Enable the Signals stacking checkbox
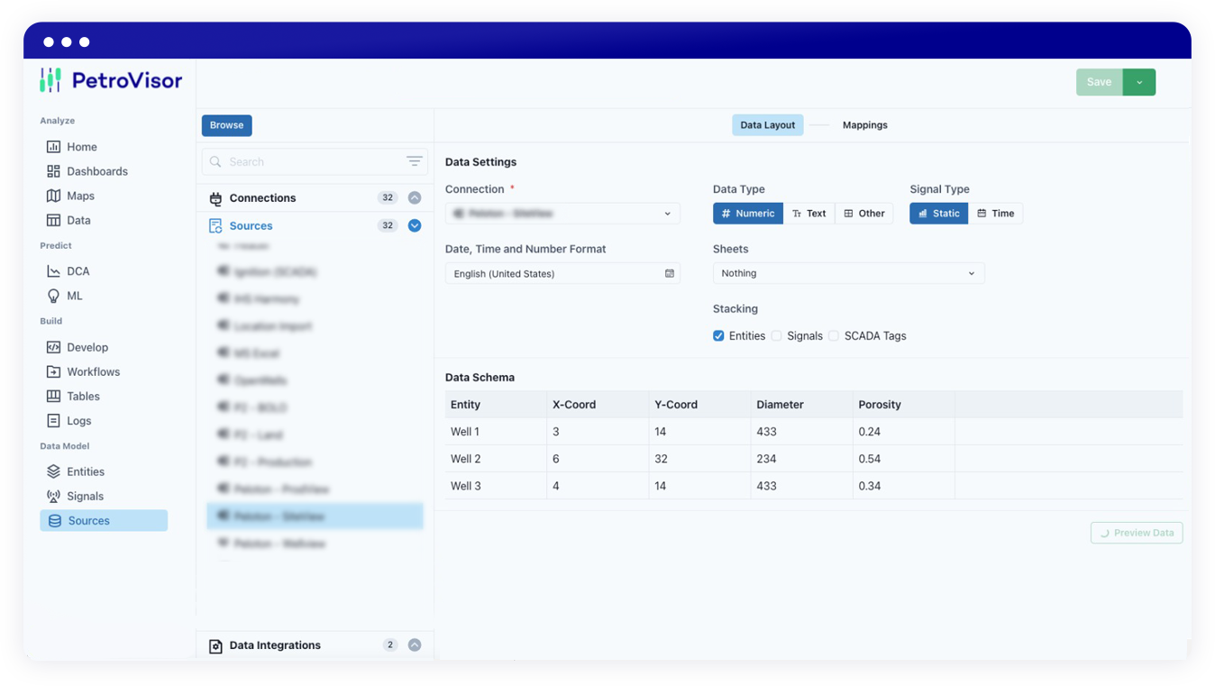The height and width of the screenshot is (686, 1215). (x=776, y=336)
